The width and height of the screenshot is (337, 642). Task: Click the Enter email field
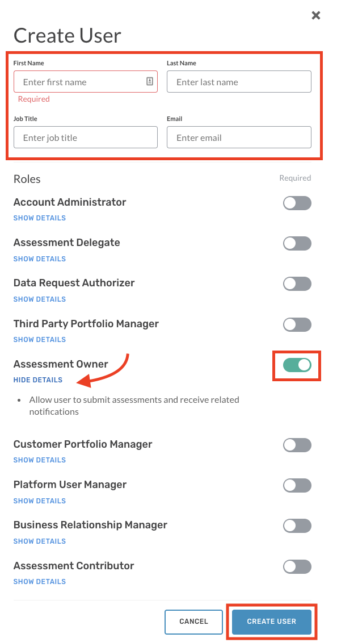[x=238, y=137]
